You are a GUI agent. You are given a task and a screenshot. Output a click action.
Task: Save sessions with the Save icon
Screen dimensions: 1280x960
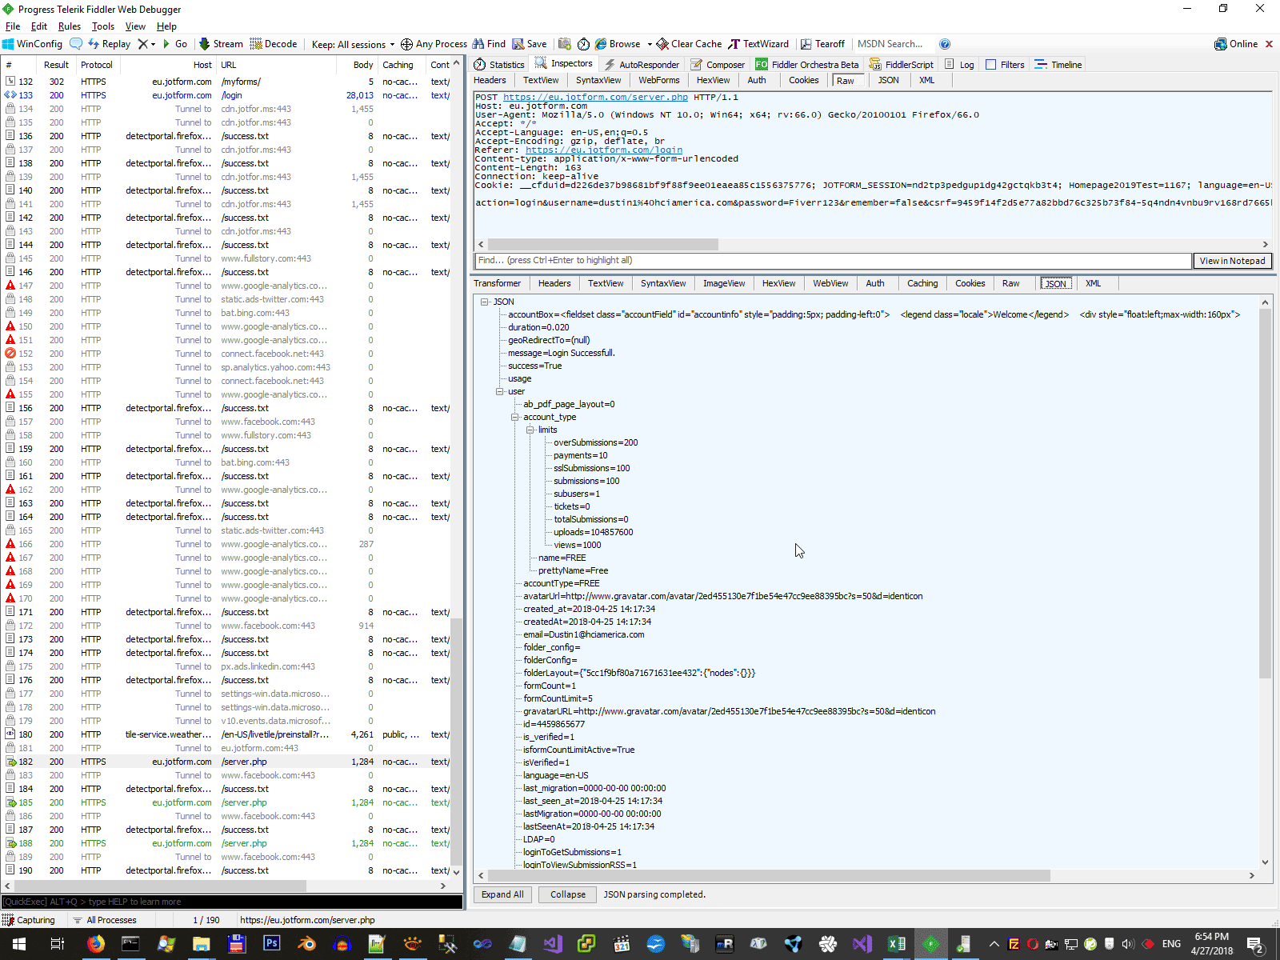[x=530, y=44]
